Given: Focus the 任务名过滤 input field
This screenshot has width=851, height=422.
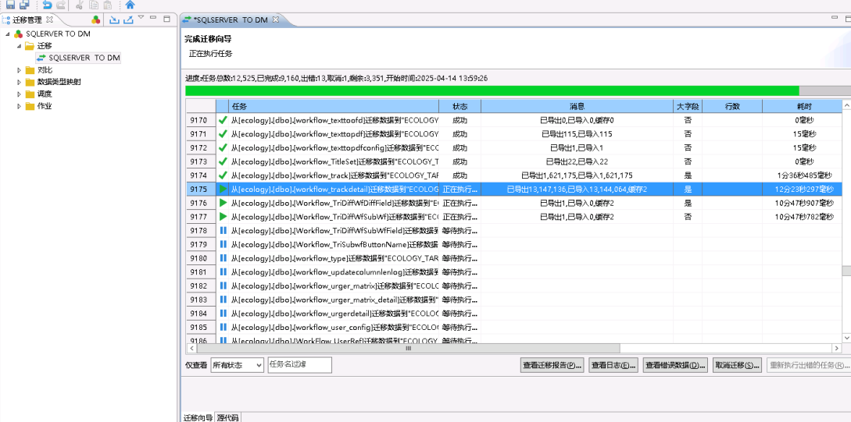Looking at the screenshot, I should pos(299,364).
